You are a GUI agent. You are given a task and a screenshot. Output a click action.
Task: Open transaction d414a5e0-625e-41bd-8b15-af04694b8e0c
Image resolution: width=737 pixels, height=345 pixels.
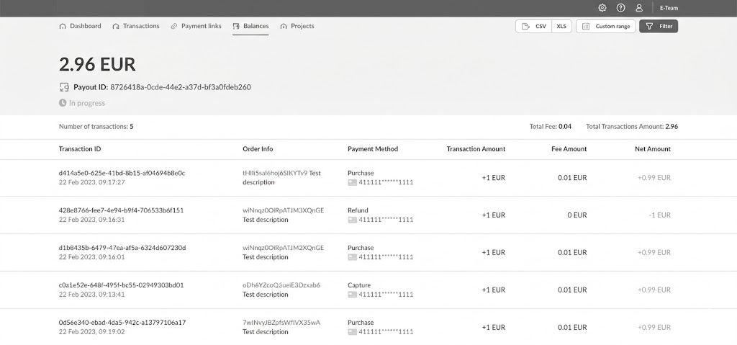[x=122, y=173]
